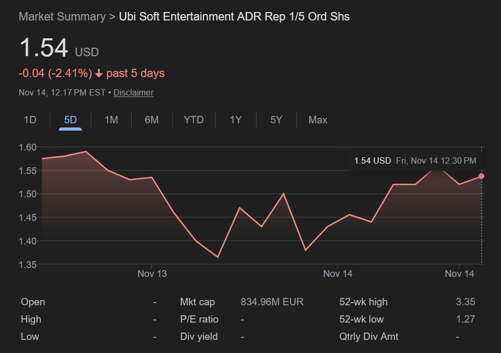This screenshot has height=353, width=501.
Task: Click the 52-wk low value 1.27
Action: pos(465,319)
